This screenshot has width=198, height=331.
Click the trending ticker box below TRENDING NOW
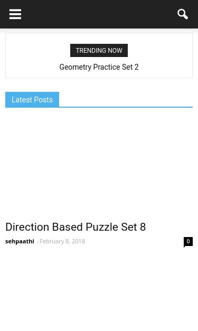tap(99, 67)
